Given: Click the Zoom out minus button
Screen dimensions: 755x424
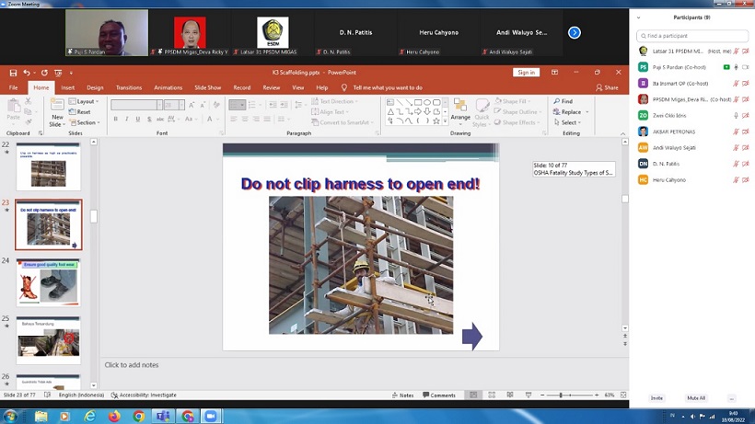Looking at the screenshot, I should point(542,395).
